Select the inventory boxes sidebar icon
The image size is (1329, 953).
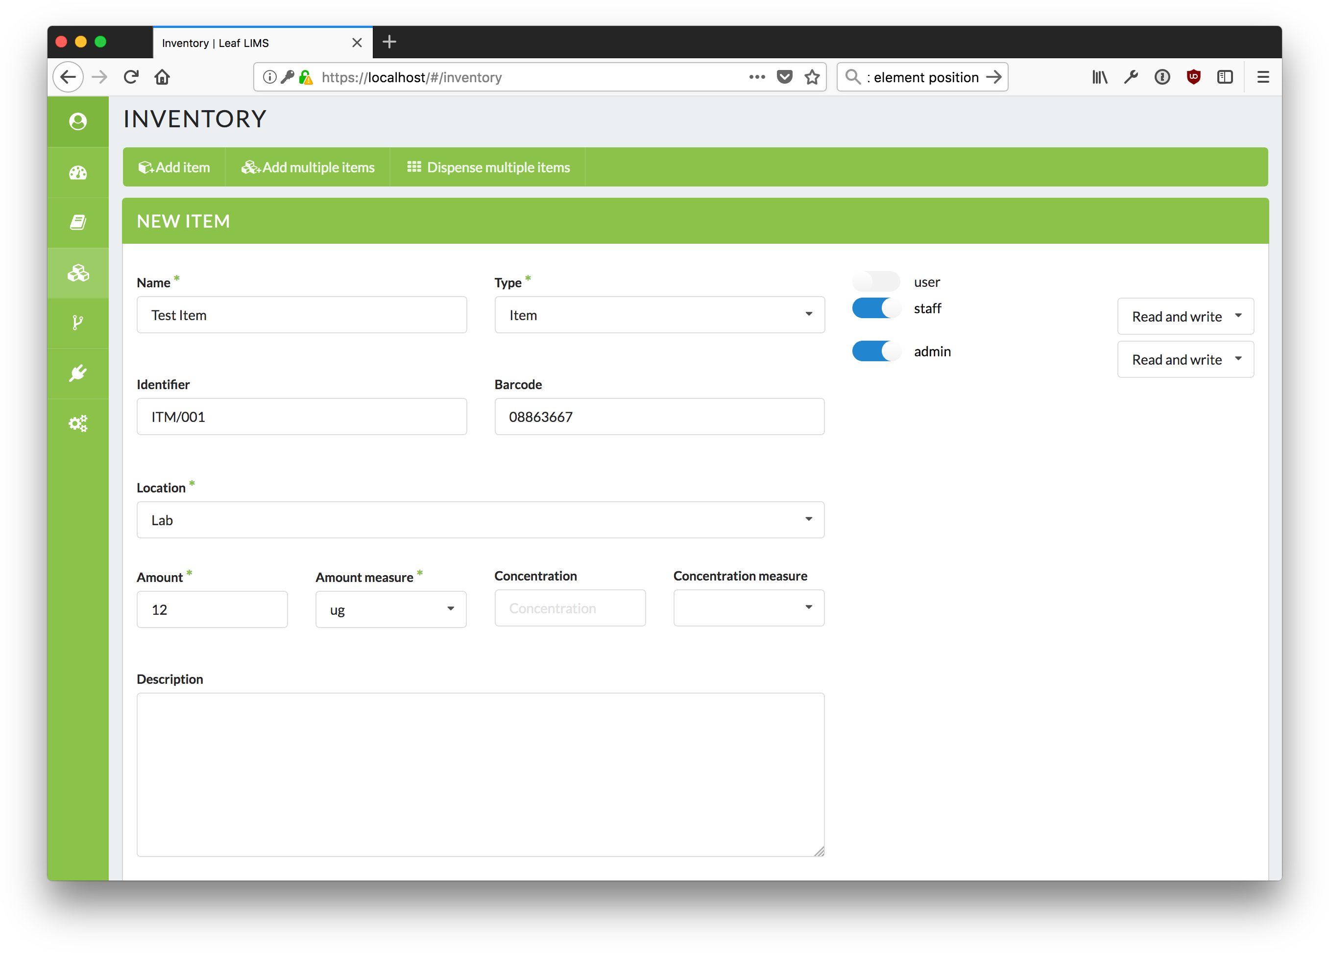point(78,273)
